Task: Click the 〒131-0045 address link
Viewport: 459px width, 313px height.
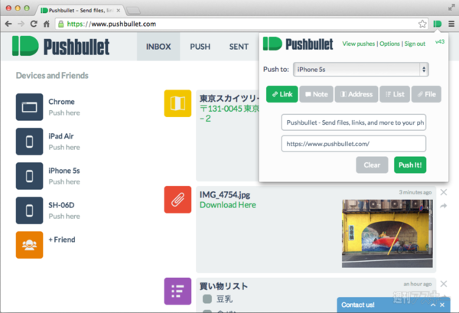Action: tap(229, 113)
